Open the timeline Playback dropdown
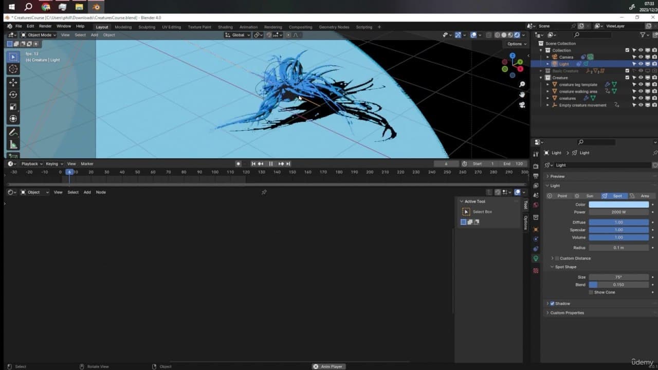 click(31, 164)
